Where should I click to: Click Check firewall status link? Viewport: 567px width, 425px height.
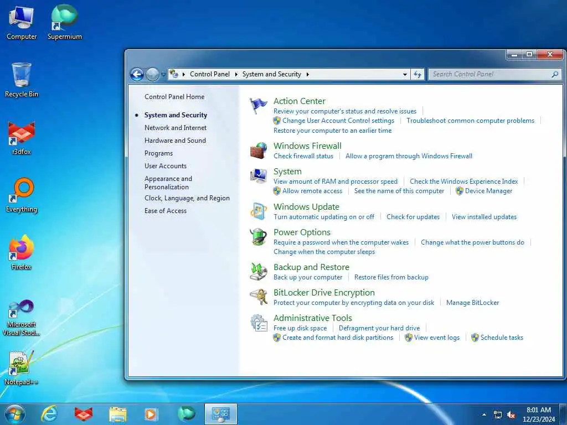coord(303,156)
